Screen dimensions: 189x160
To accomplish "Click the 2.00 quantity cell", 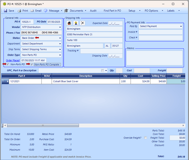I will 125,81.
